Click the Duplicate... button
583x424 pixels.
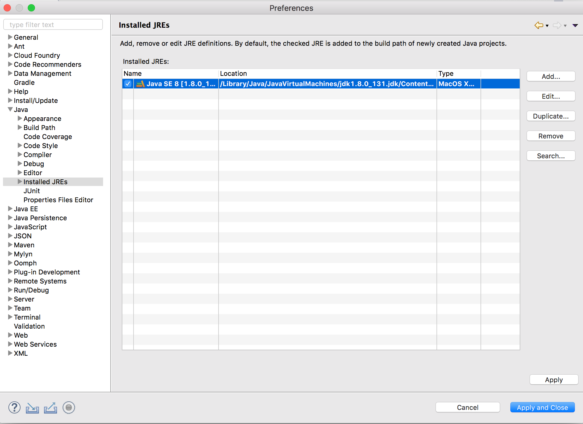pos(551,116)
